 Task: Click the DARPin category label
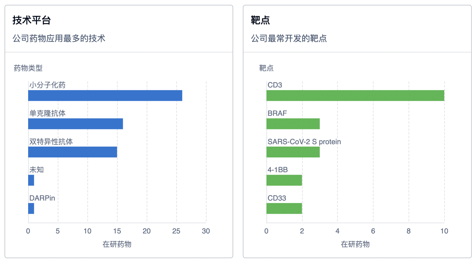(x=42, y=198)
